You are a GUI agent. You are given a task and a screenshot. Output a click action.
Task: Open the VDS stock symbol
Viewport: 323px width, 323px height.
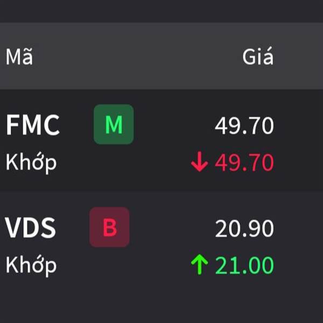pos(30,227)
